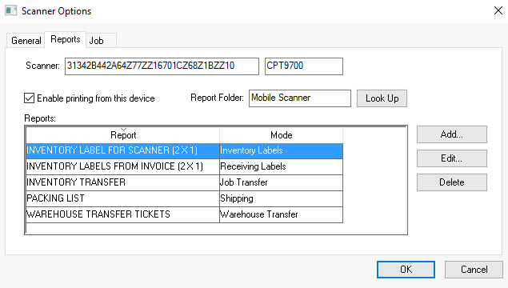Select INVENTORY LABEL FOR SCANNER (2X1) row

(184, 150)
